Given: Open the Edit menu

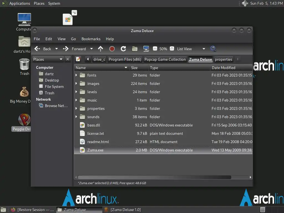Looking at the screenshot, I should pos(49,39).
